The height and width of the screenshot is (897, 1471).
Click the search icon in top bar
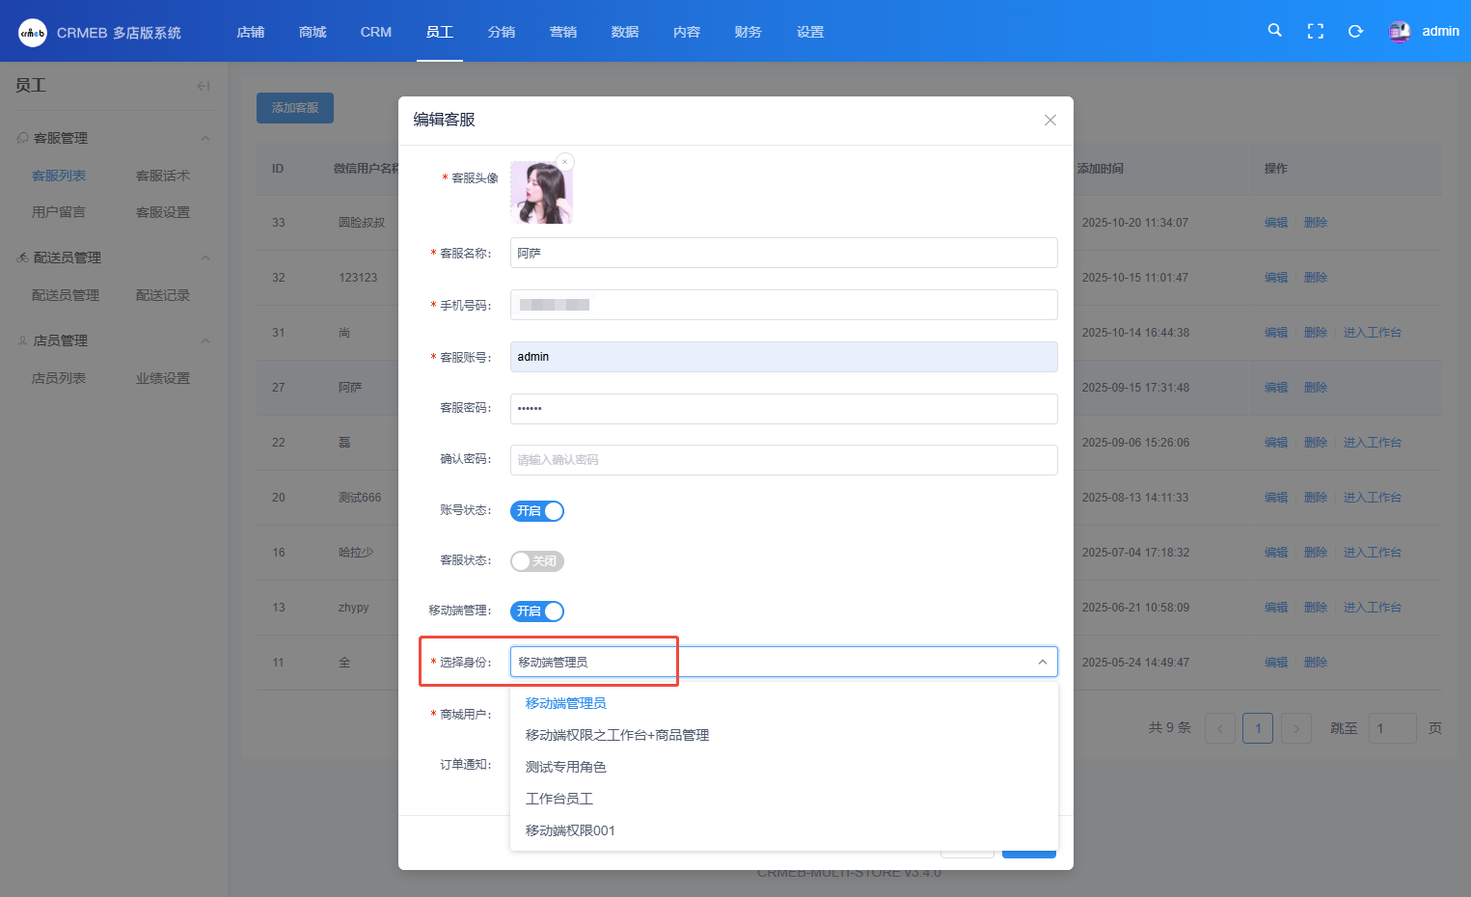tap(1274, 31)
